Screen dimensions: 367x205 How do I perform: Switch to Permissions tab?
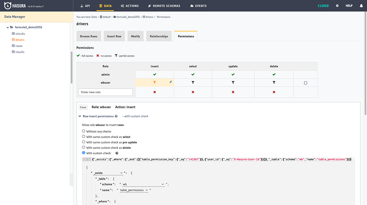[x=186, y=36]
